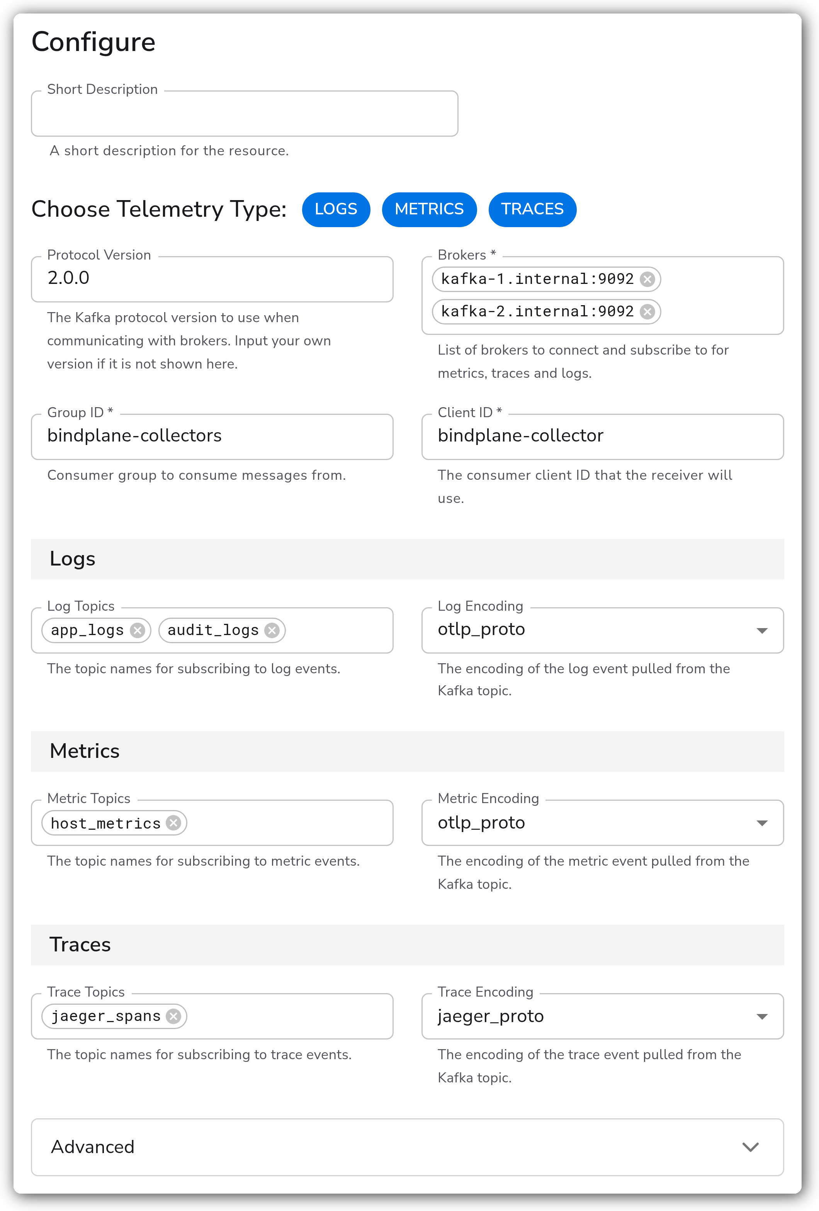Open the Trace Encoding dropdown
The width and height of the screenshot is (819, 1211).
click(x=603, y=1016)
